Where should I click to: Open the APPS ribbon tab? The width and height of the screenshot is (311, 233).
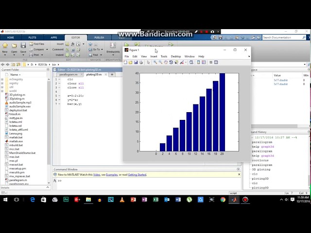coord(54,37)
